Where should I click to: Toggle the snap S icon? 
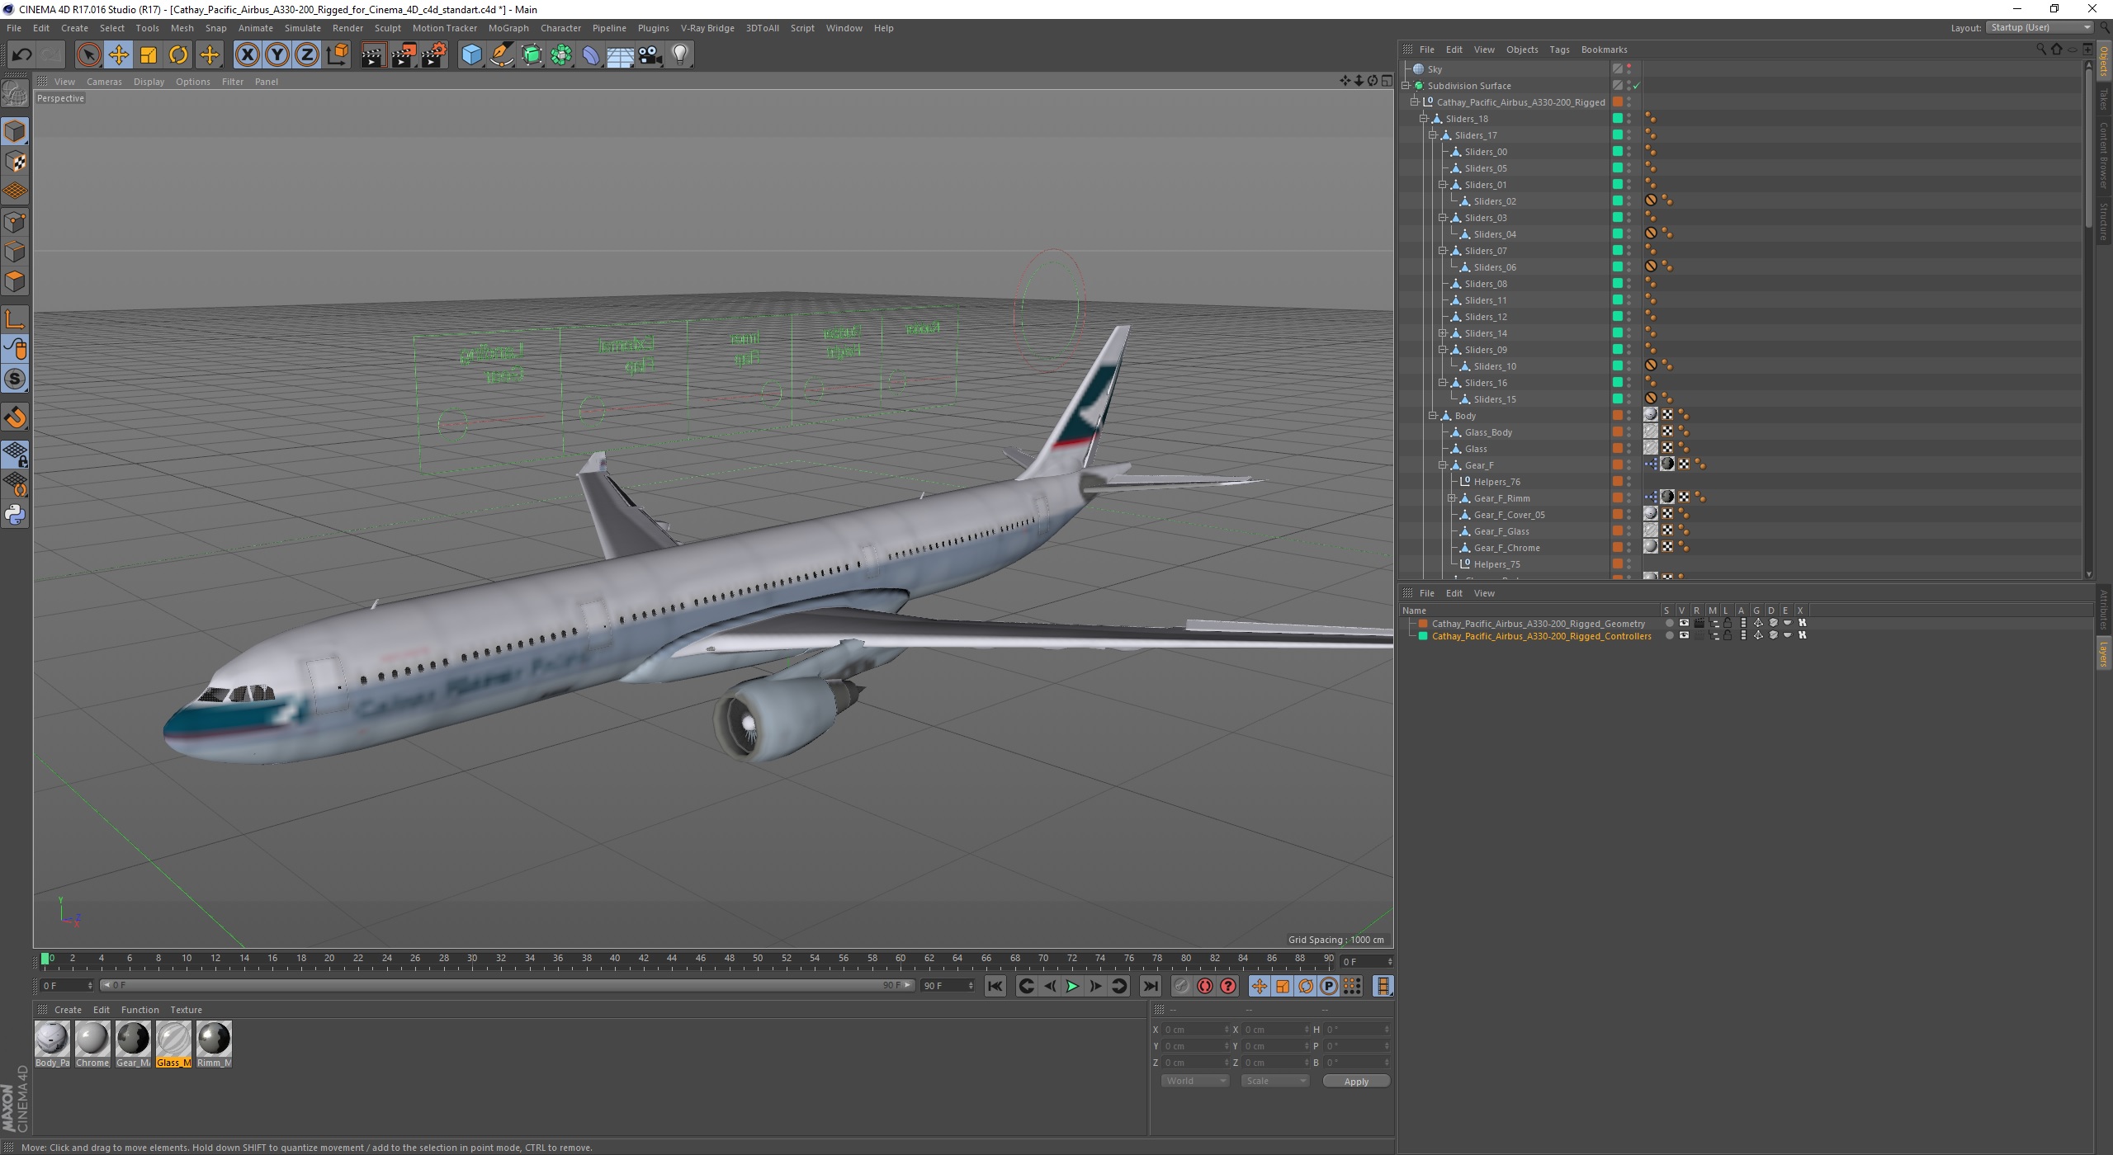coord(15,379)
